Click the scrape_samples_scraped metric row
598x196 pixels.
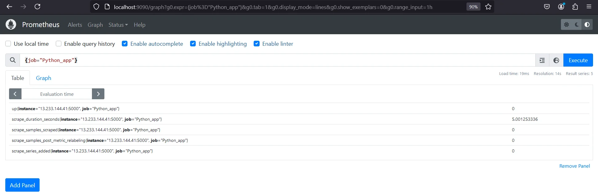[x=299, y=130]
